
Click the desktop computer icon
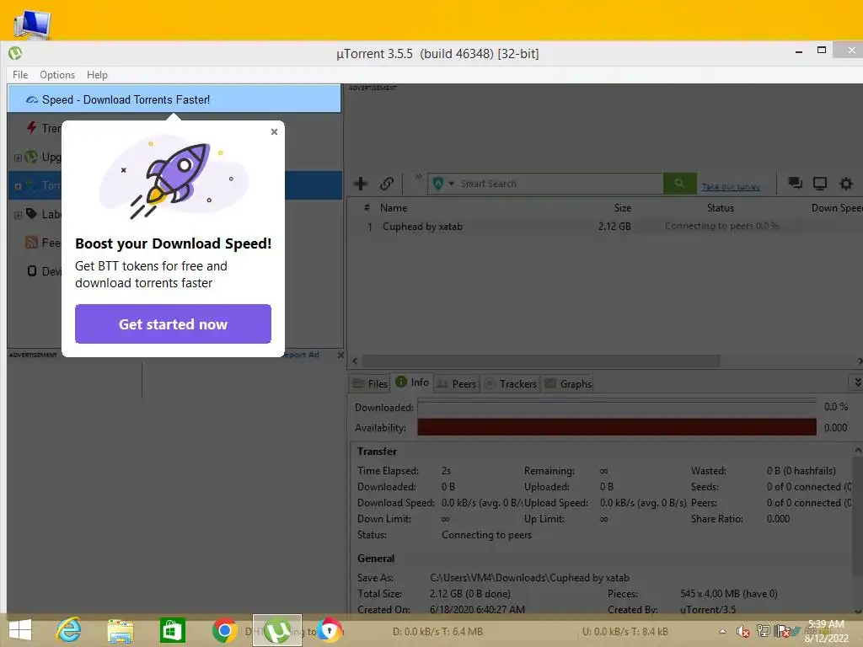point(32,24)
